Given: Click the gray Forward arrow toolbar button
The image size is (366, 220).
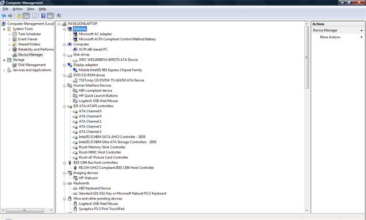Looking at the screenshot, I should 10,16.
